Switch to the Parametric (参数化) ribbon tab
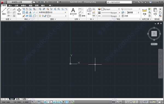 click(x=24, y=5)
